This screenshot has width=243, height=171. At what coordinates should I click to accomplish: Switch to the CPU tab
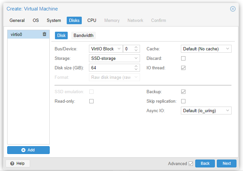[x=92, y=21]
